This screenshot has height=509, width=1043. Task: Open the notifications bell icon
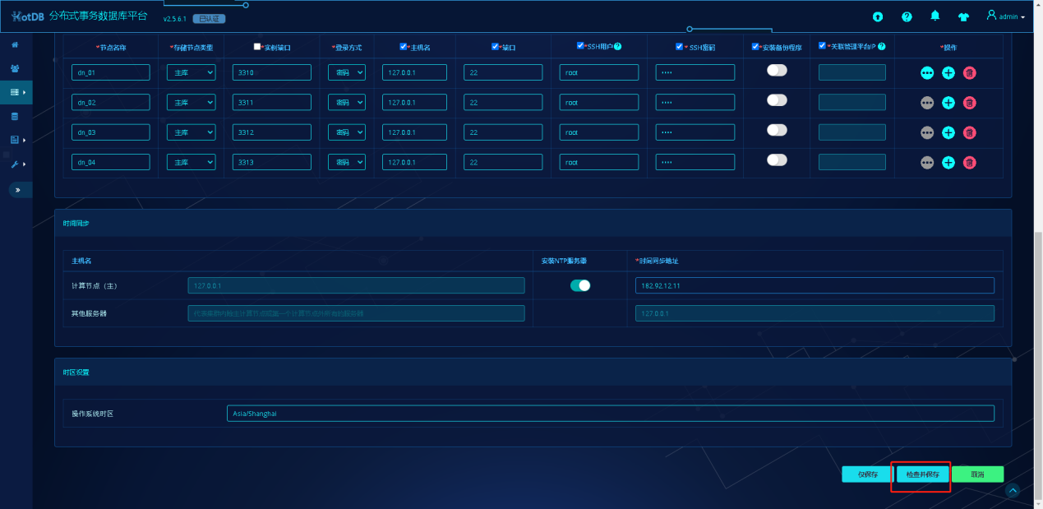coord(935,16)
